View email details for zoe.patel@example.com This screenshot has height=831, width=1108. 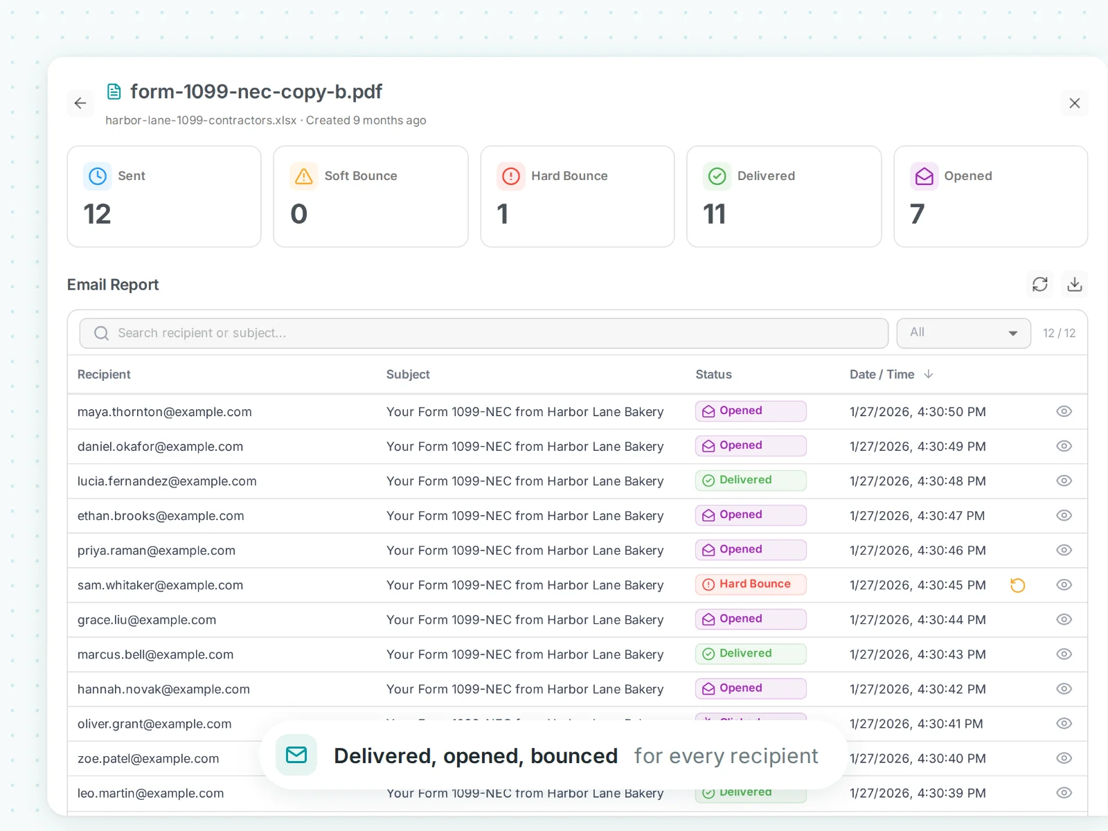click(x=1064, y=758)
